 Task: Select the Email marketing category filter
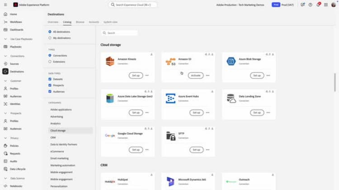coord(60,158)
